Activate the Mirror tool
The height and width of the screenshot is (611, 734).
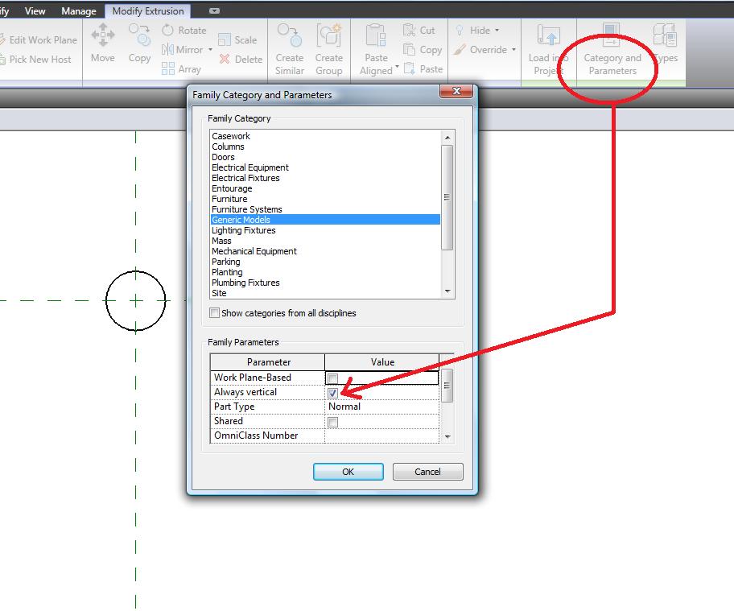[x=182, y=50]
